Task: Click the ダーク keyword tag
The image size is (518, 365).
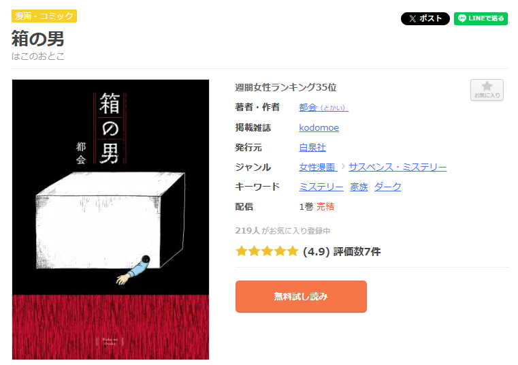Action: 387,187
